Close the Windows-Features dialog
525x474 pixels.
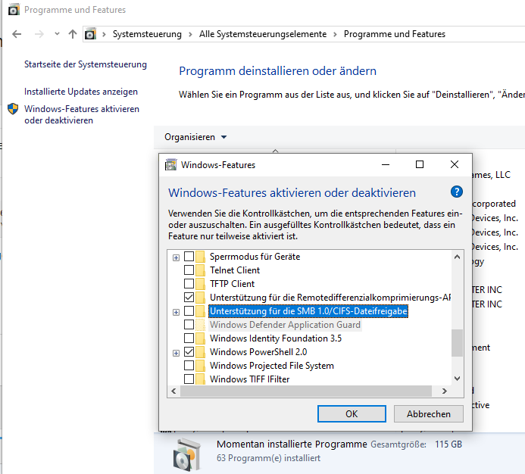click(x=455, y=164)
